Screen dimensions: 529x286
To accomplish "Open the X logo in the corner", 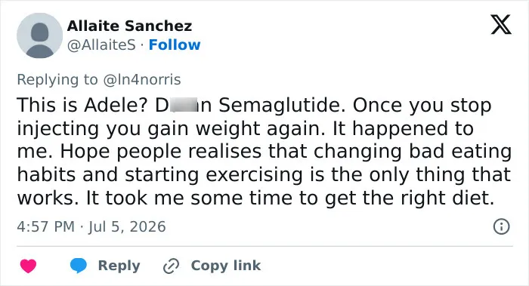I will (x=501, y=25).
